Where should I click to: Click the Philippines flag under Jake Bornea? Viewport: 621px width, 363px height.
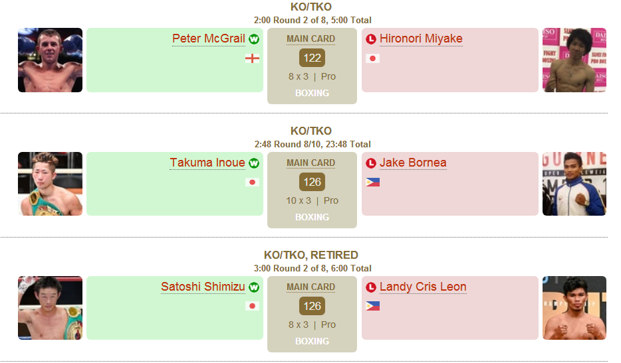(373, 182)
